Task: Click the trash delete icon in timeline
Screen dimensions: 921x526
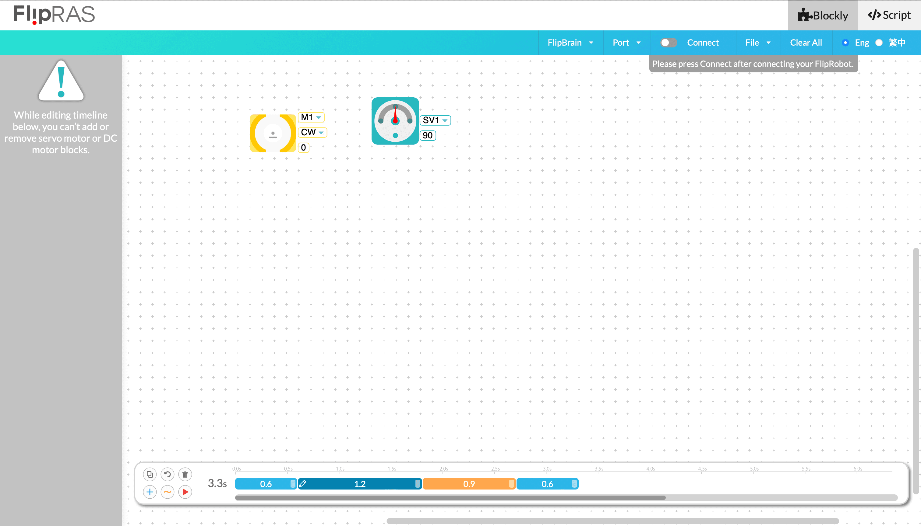Action: [x=185, y=474]
